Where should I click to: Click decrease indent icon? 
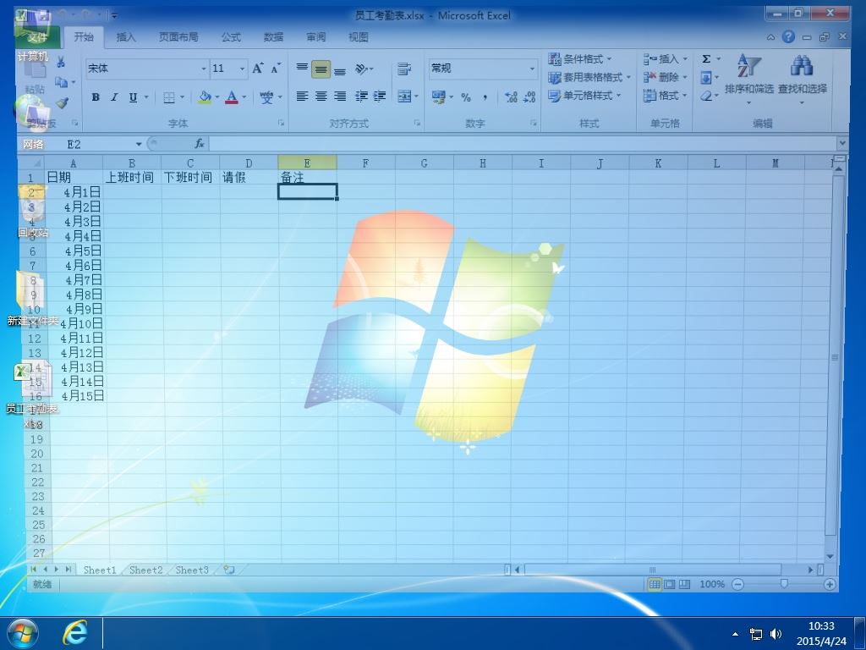(361, 96)
